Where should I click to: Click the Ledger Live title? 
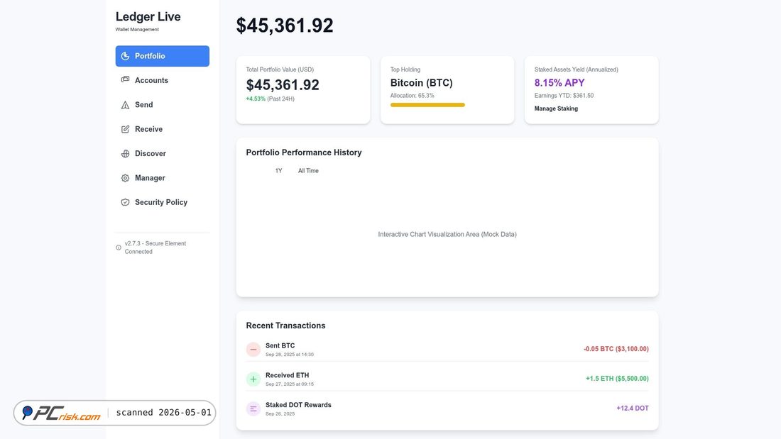pos(148,16)
